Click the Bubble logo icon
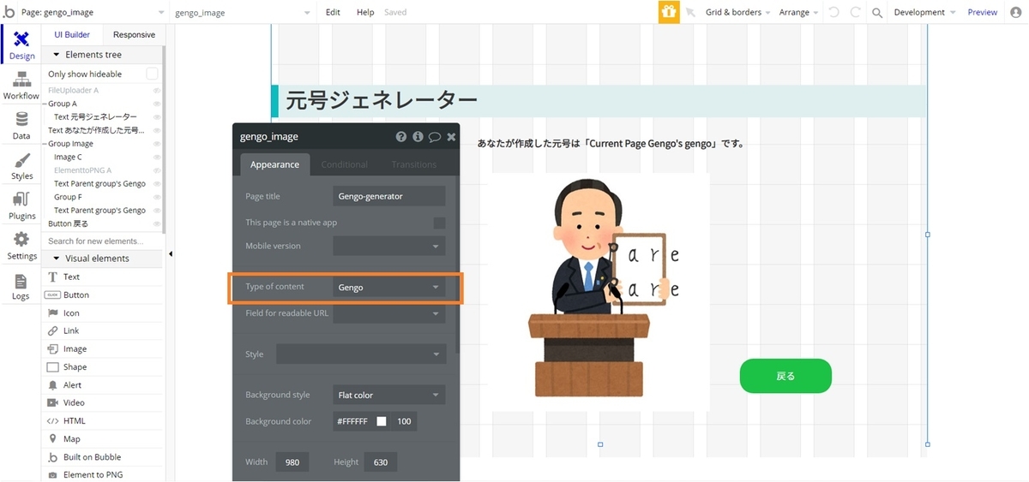The width and height of the screenshot is (1029, 482). (x=9, y=12)
